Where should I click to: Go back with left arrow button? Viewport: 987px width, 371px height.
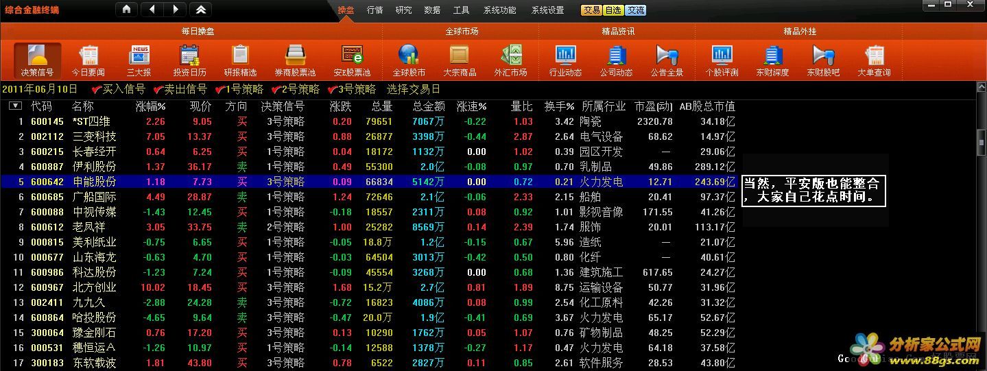point(152,10)
